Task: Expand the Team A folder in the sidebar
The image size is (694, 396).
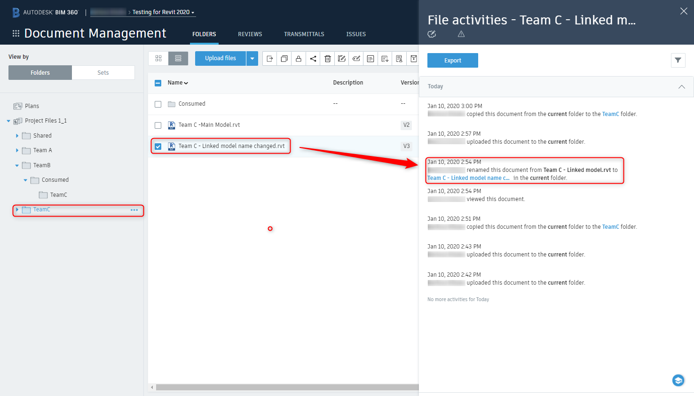Action: click(x=17, y=150)
